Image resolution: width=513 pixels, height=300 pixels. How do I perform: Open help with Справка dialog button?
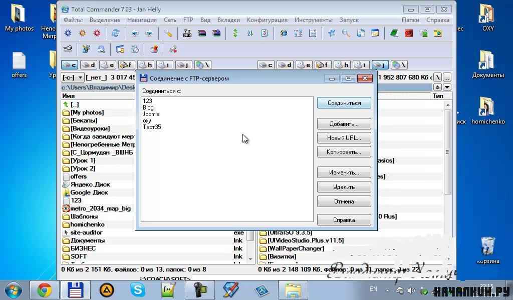[344, 219]
